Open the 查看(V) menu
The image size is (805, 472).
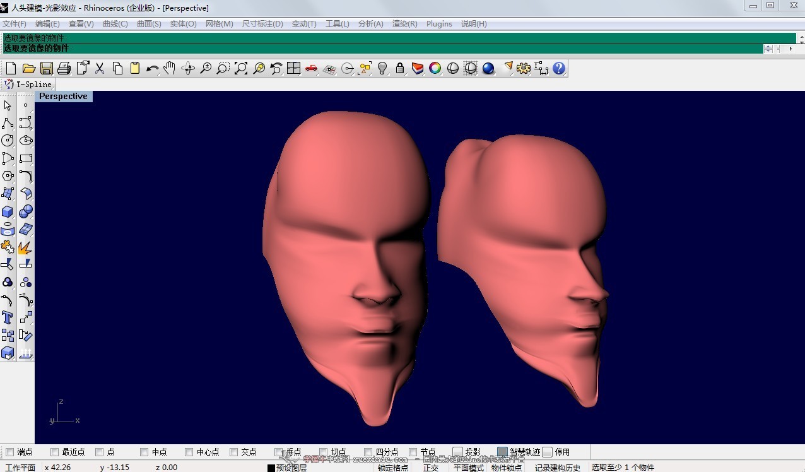pyautogui.click(x=81, y=24)
